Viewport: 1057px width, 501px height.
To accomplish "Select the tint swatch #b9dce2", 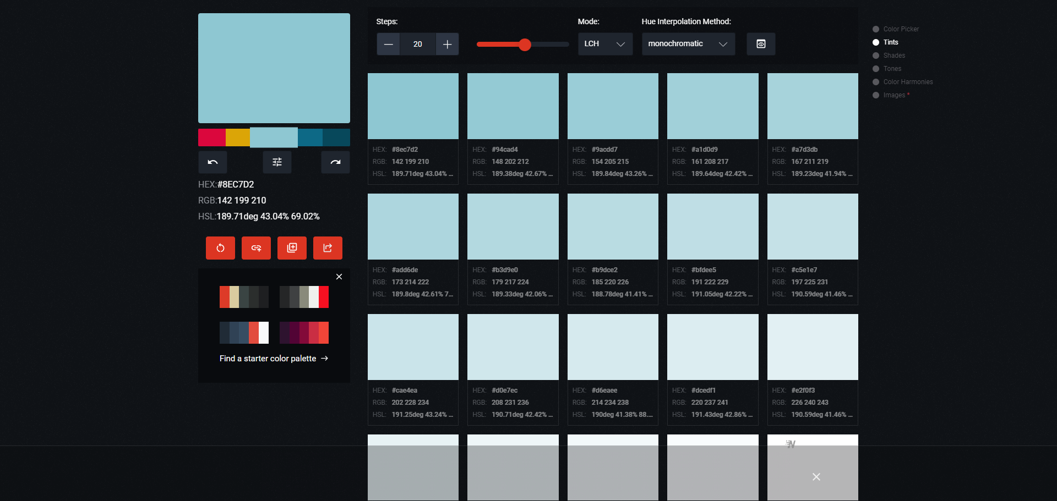I will (613, 227).
